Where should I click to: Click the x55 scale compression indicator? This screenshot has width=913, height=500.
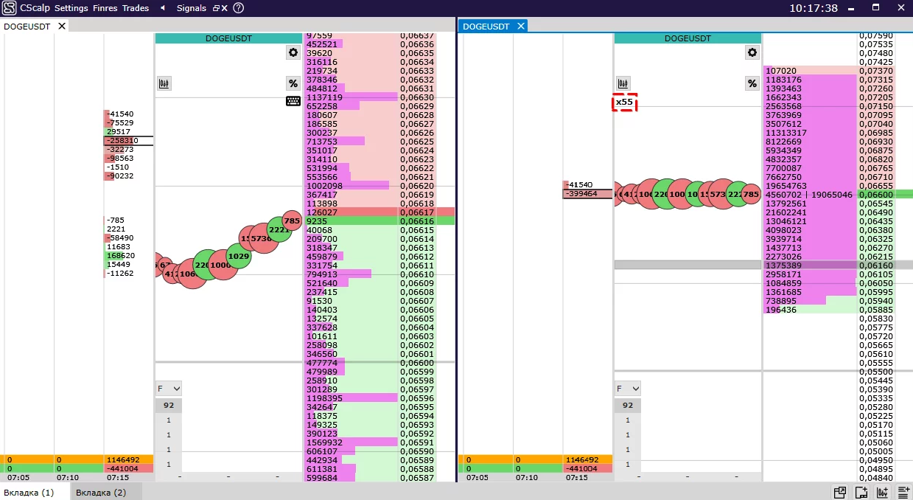tap(624, 102)
